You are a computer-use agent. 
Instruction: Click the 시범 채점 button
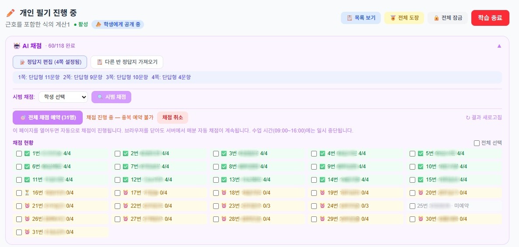tap(111, 97)
